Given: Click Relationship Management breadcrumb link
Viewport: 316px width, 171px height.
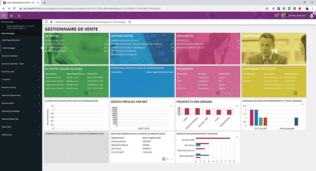Looking at the screenshot, I should coord(67,22).
